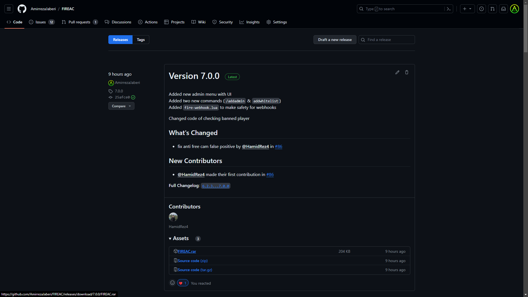This screenshot has height=297, width=528.
Task: Open the Wiki tab
Action: point(199,22)
